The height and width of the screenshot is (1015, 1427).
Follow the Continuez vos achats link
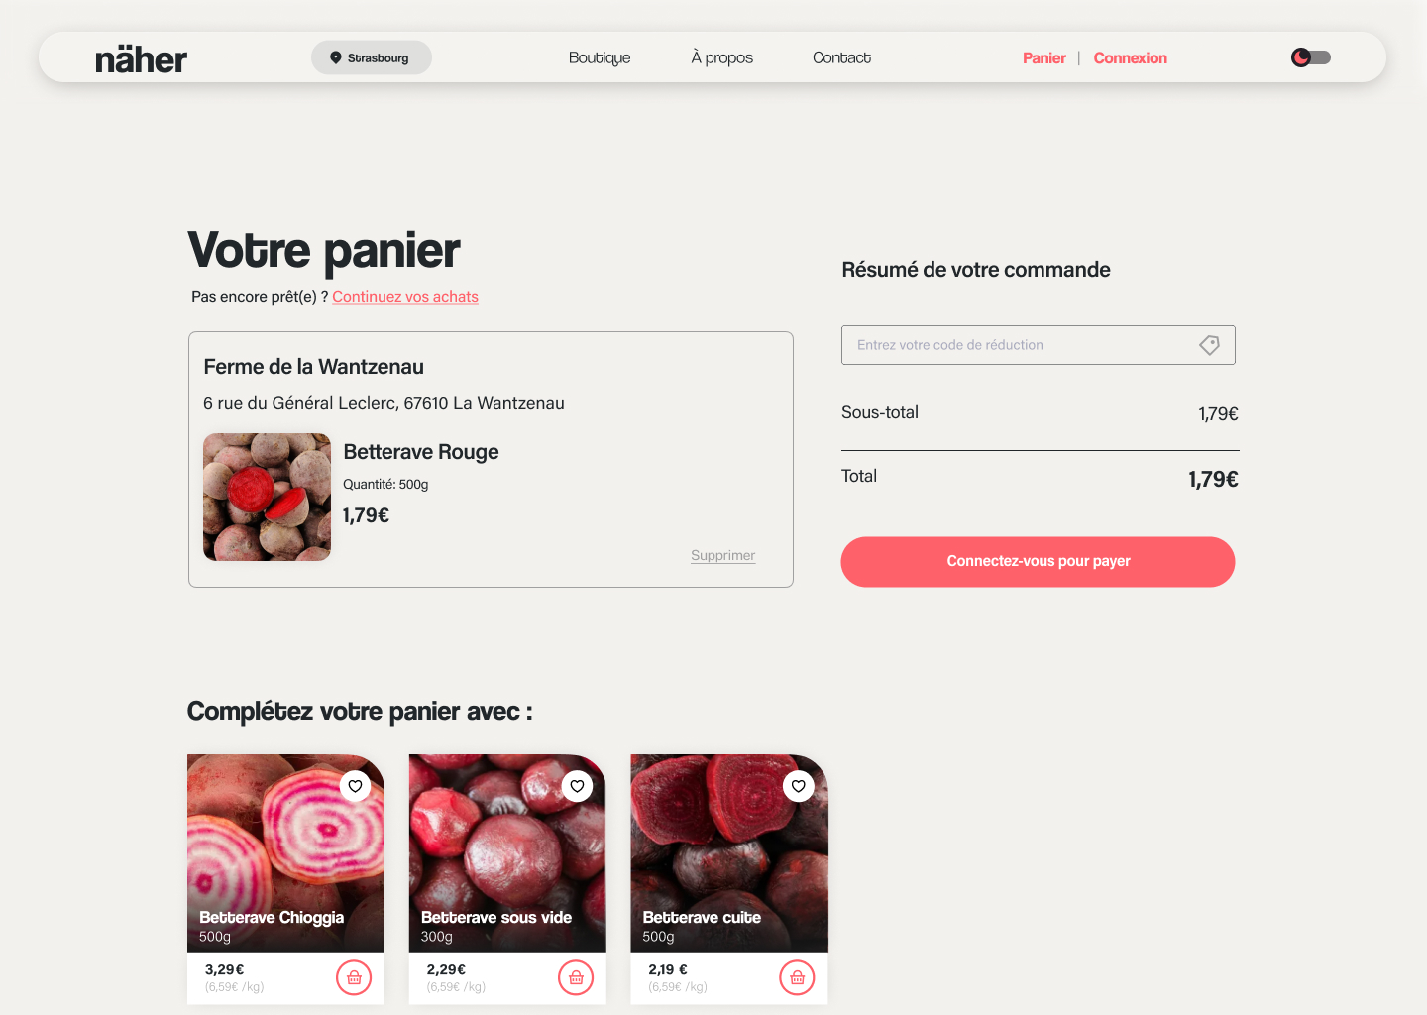pyautogui.click(x=405, y=297)
